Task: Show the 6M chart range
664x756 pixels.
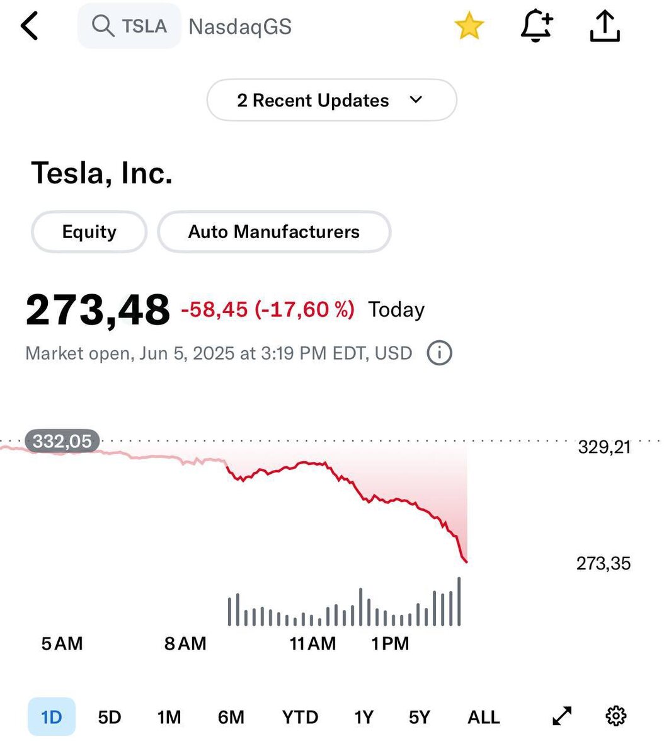Action: tap(231, 717)
